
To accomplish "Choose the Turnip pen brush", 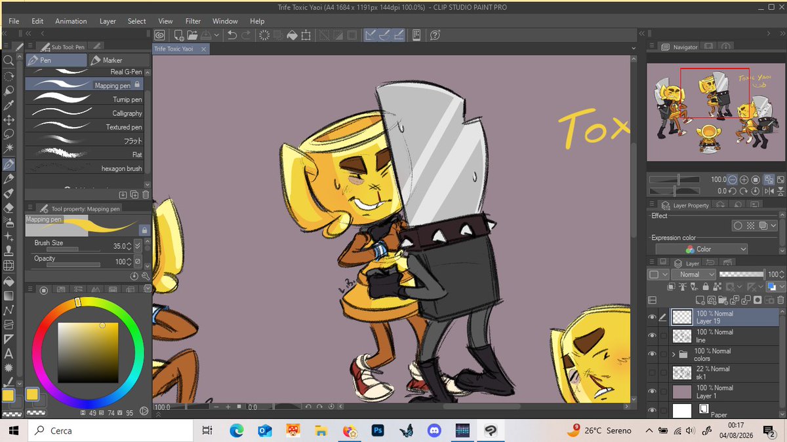I will (84, 99).
